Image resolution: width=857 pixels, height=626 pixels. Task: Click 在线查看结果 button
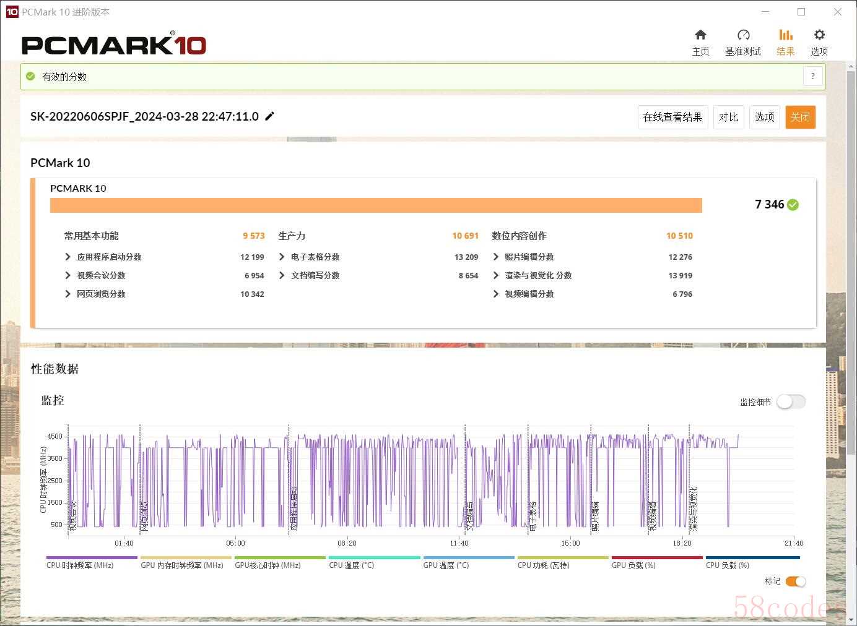click(x=672, y=117)
